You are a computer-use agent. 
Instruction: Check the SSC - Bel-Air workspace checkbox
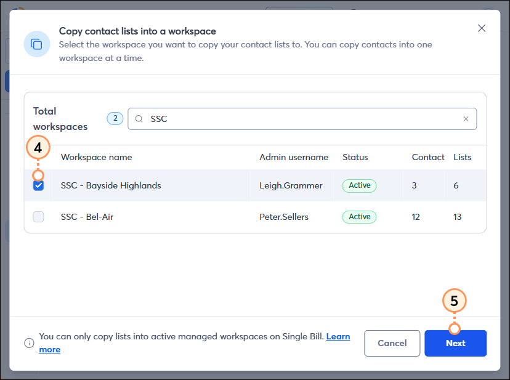tap(38, 217)
